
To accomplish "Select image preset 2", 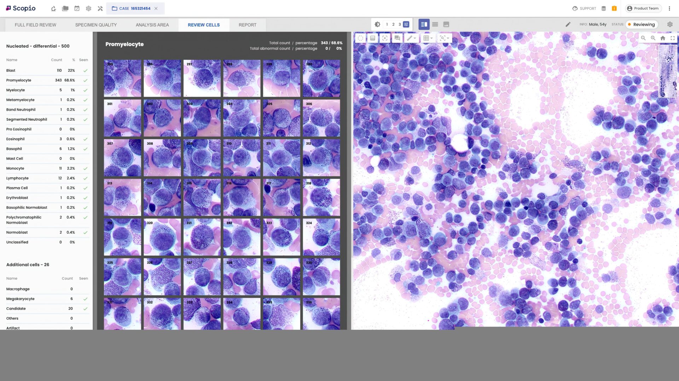I will pyautogui.click(x=393, y=24).
